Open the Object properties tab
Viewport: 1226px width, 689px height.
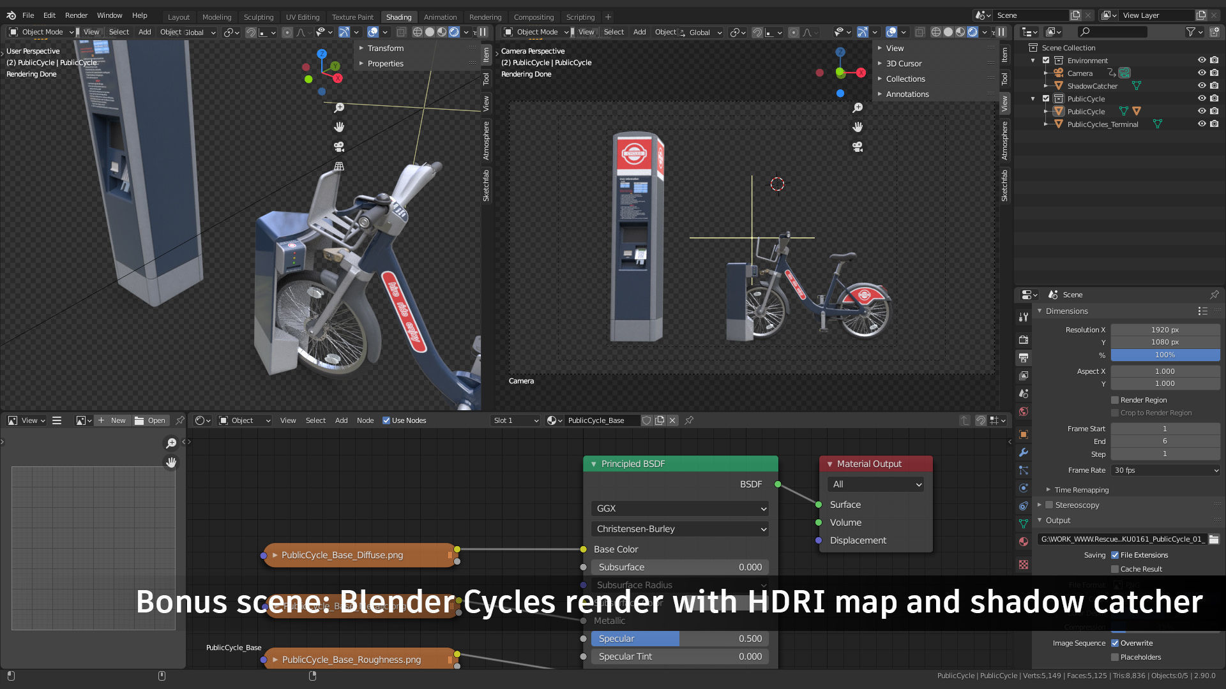coord(1024,434)
